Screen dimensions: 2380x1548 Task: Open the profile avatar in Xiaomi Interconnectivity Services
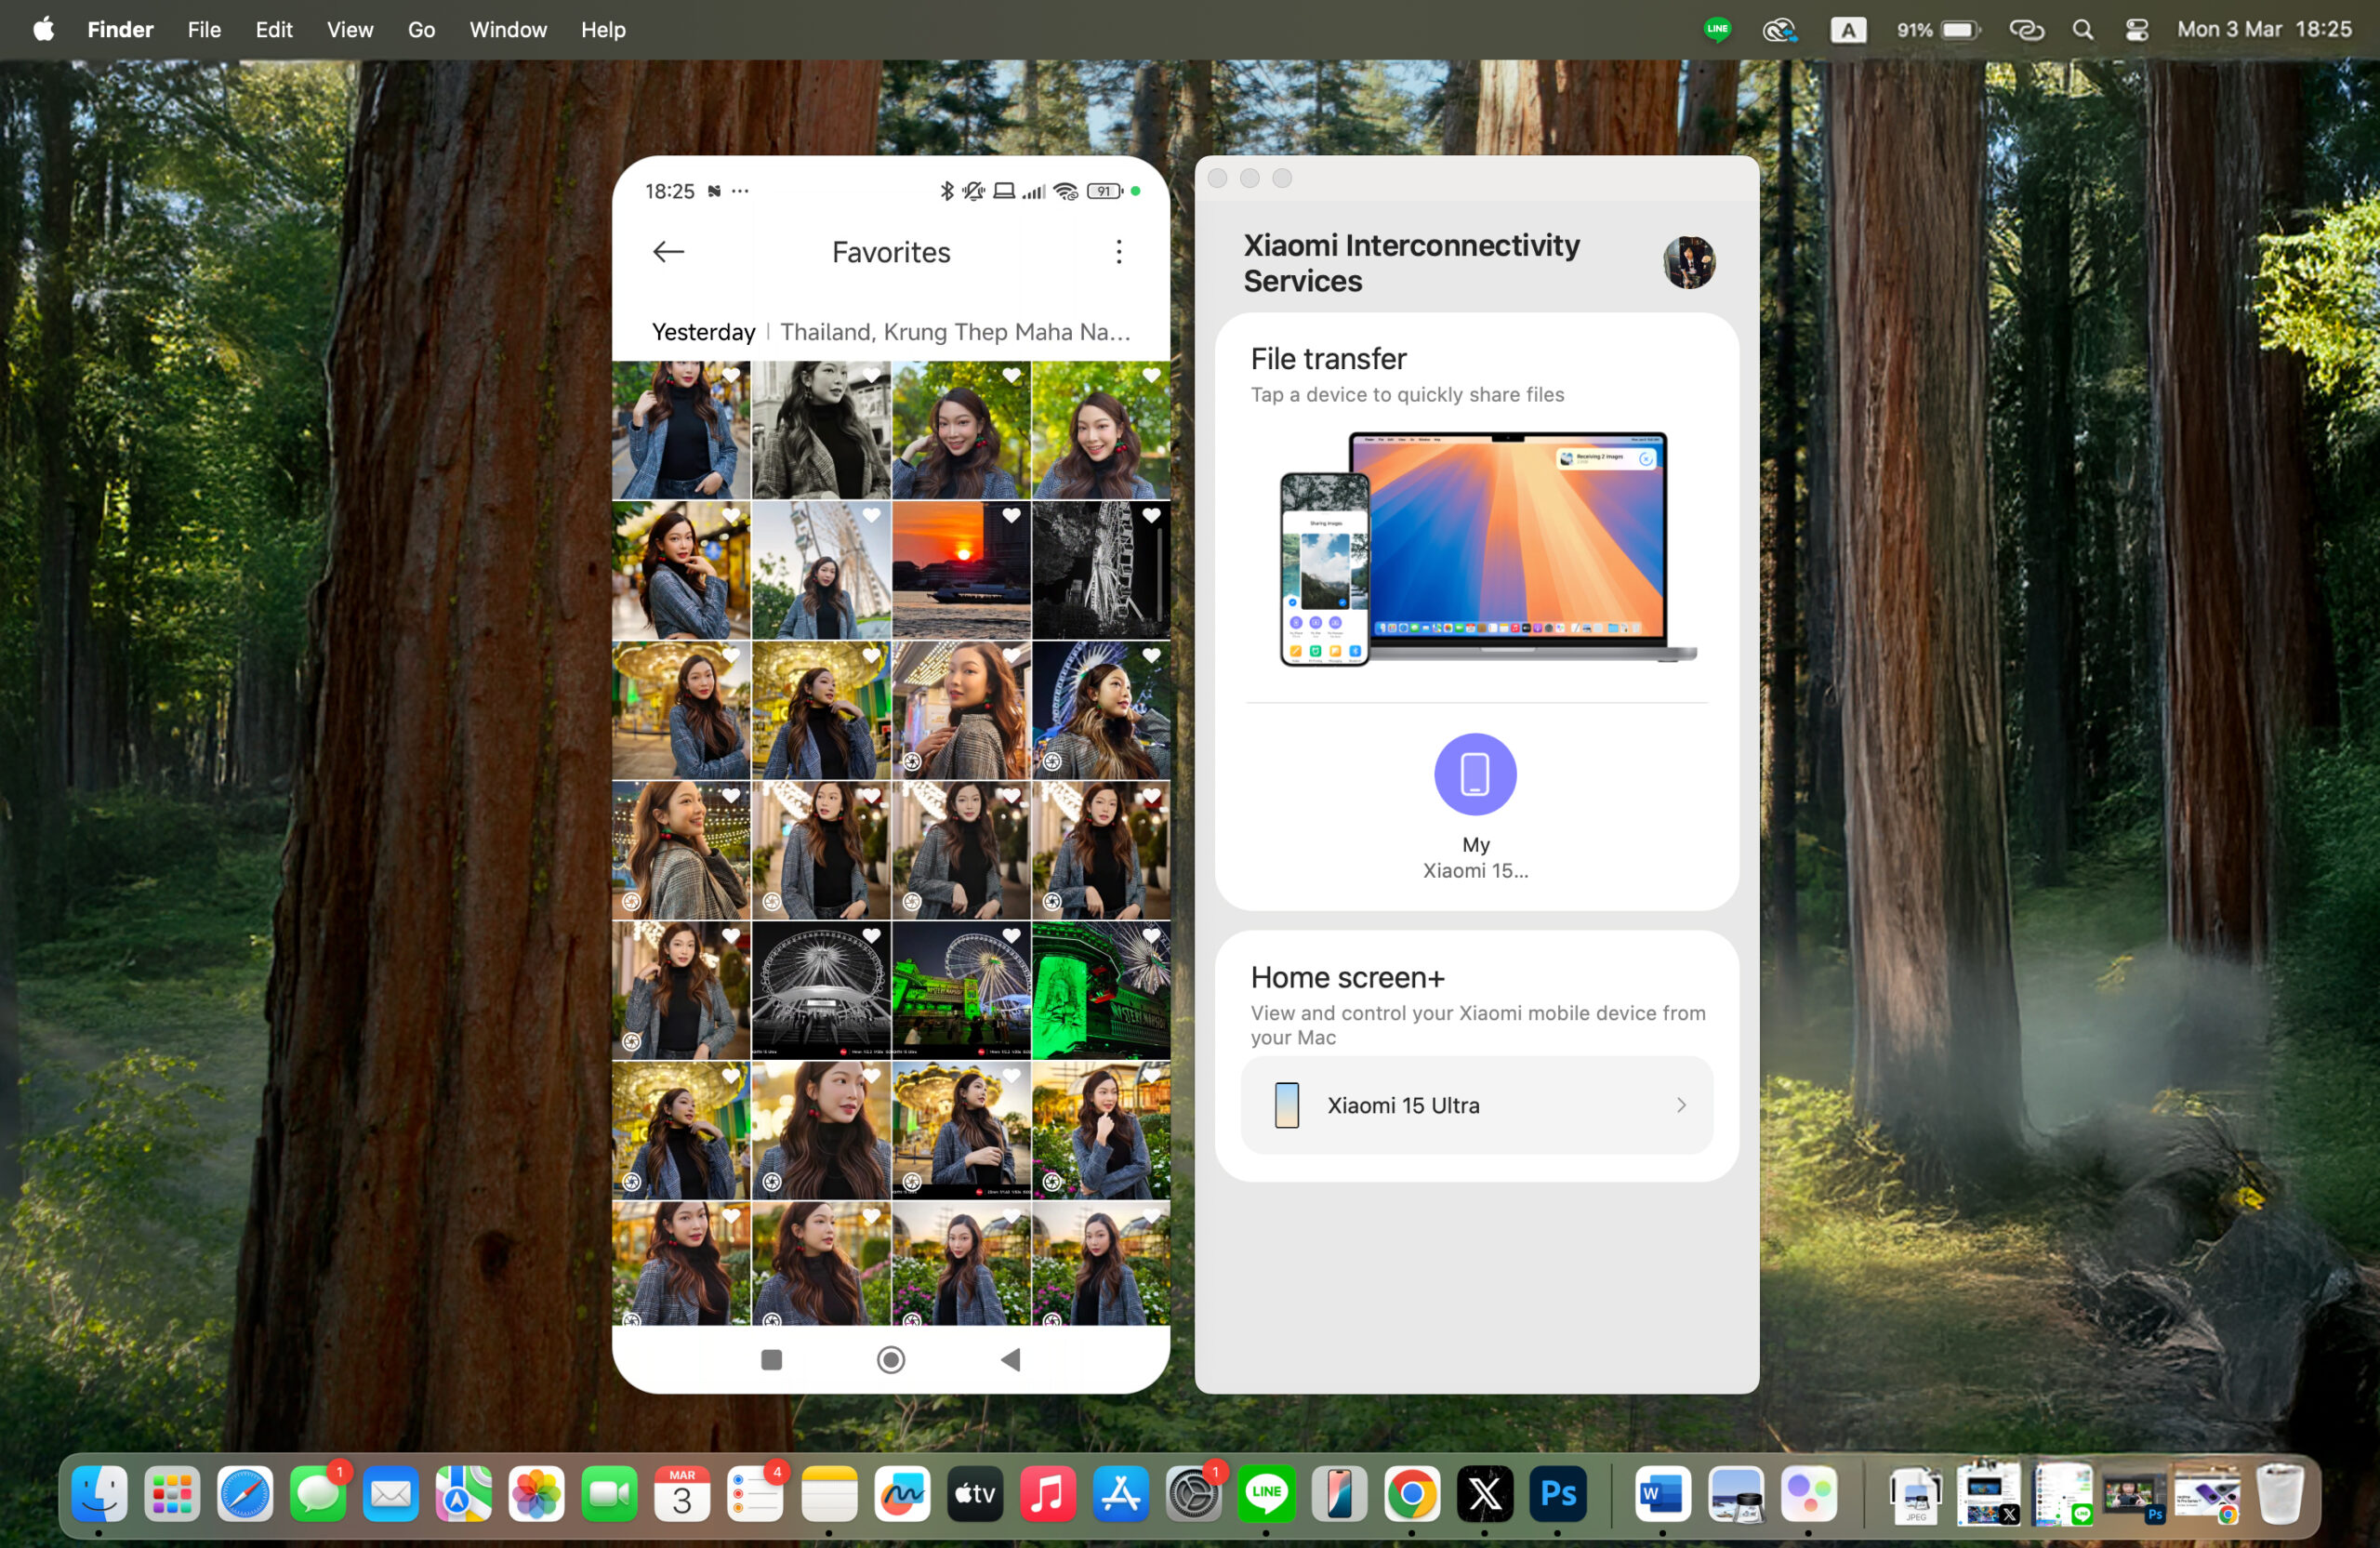tap(1688, 263)
